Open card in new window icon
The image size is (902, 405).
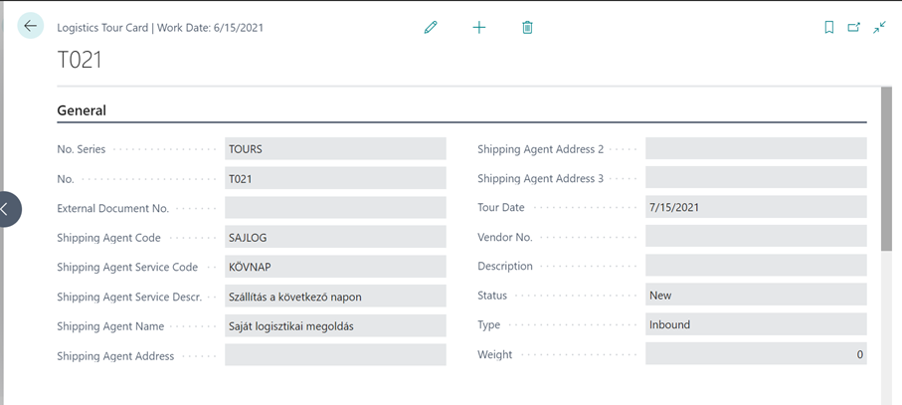[x=854, y=28]
